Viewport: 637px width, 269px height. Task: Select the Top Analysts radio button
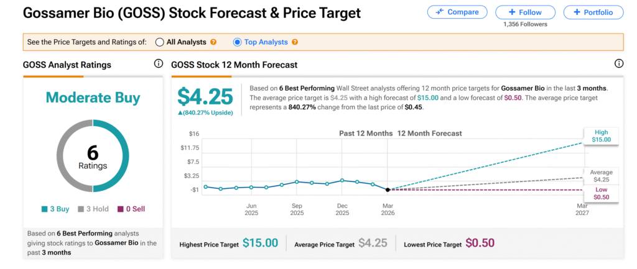237,42
